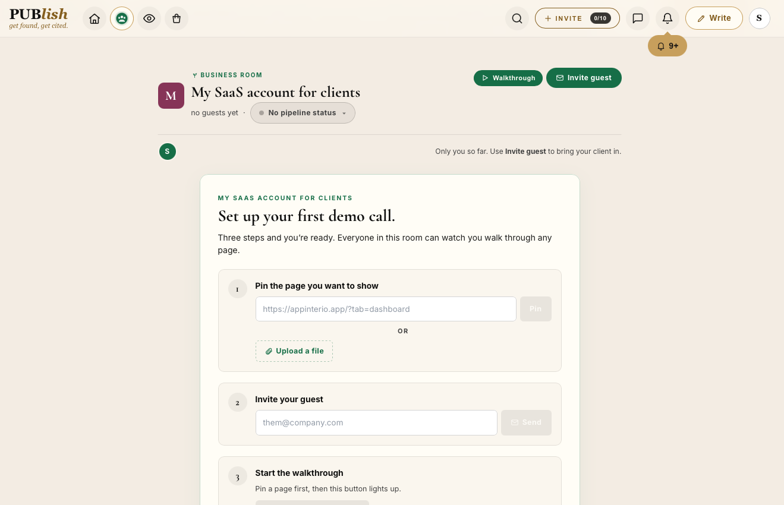The image size is (784, 505).
Task: Click the Write button
Action: click(x=714, y=18)
